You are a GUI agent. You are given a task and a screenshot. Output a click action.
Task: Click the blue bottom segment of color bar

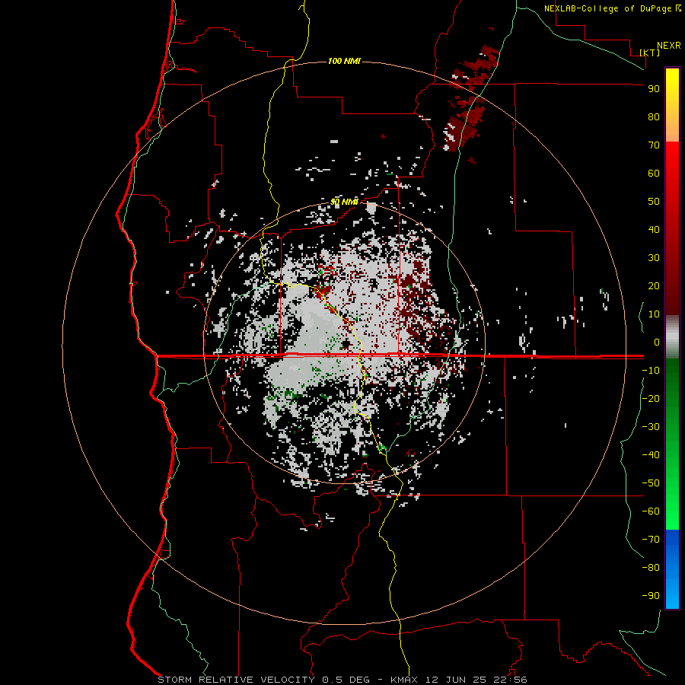(672, 569)
